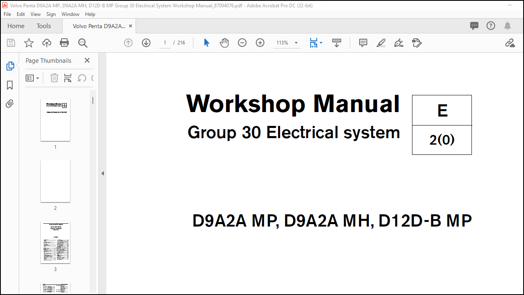The image size is (524, 295).
Task: Click the Workshop Manual heading
Action: [x=293, y=103]
